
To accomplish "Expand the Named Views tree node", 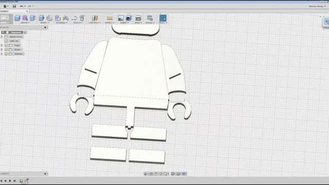I will (2, 36).
